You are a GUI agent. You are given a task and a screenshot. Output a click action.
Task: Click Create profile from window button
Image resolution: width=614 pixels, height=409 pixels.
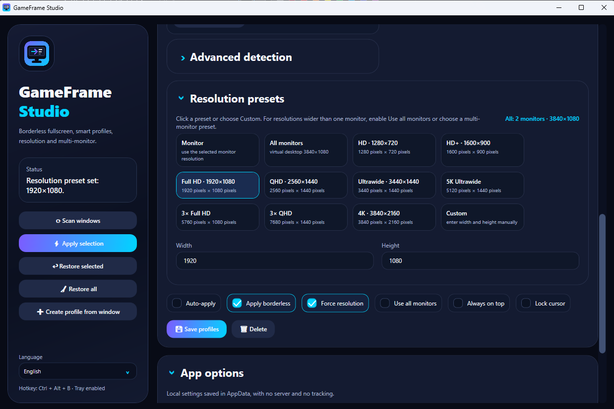[x=78, y=311]
